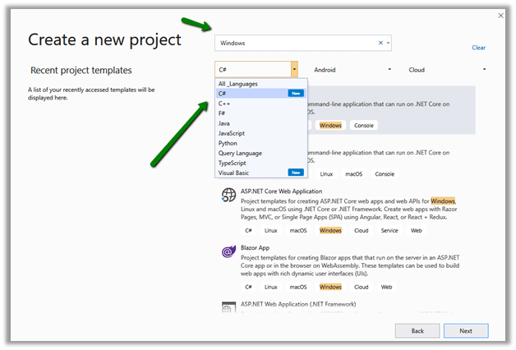516x350 pixels.
Task: Click the Console tag next to macOS
Action: pos(385,174)
